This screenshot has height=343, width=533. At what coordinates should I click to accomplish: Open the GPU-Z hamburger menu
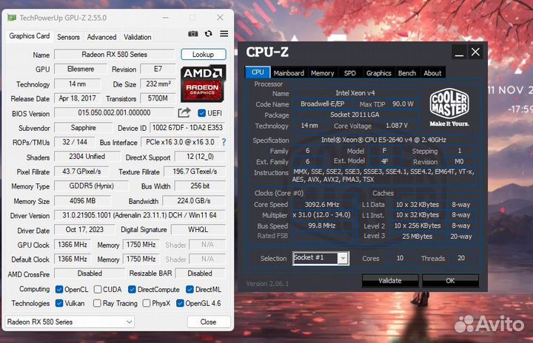pos(221,34)
